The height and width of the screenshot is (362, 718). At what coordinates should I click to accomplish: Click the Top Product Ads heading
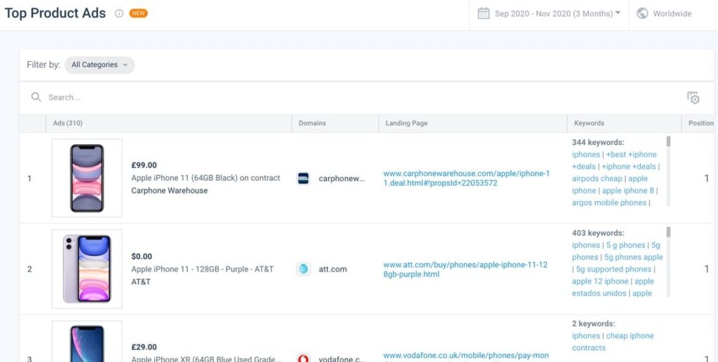pos(55,13)
